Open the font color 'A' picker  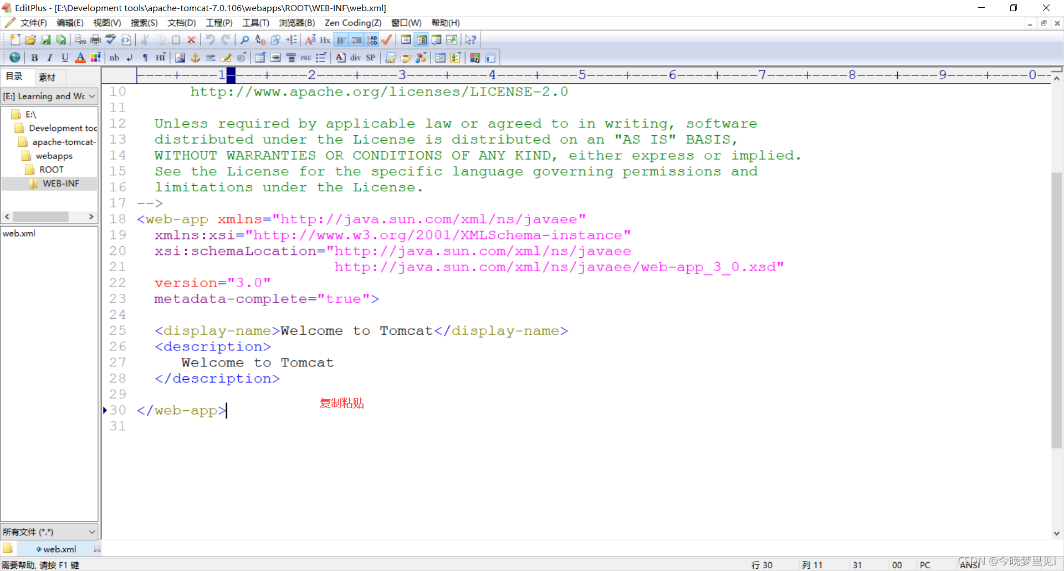click(x=80, y=58)
